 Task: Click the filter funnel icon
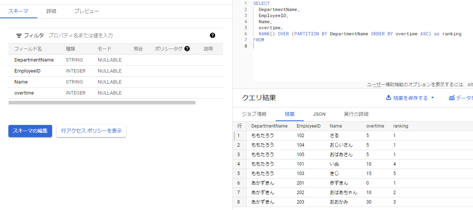coord(19,35)
